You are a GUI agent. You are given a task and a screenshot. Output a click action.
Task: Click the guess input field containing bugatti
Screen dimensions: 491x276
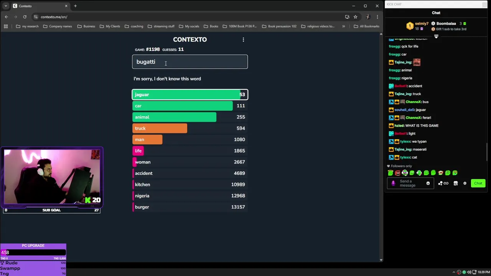(190, 62)
